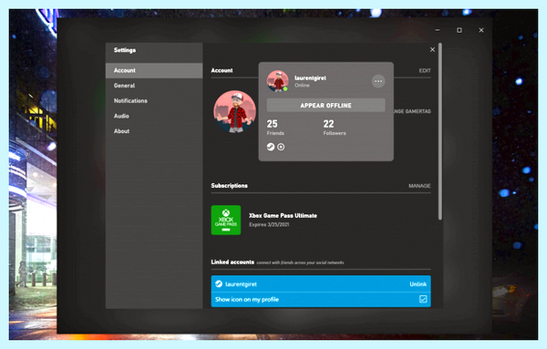Click MANAGE next to Subscriptions
547x349 pixels.
pos(419,186)
